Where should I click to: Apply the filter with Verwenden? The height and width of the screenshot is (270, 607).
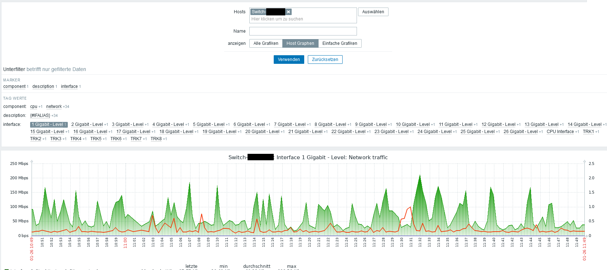pyautogui.click(x=289, y=60)
